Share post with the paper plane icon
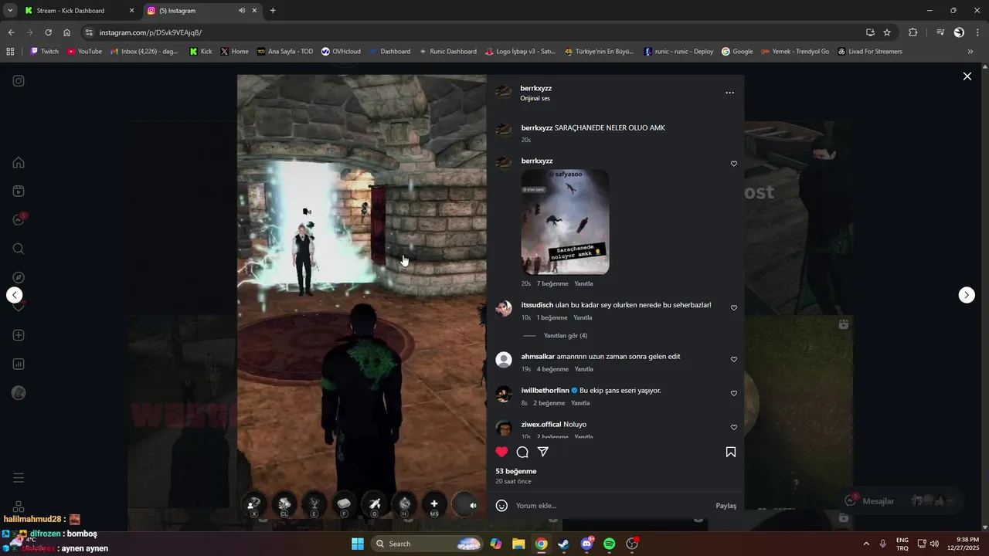The image size is (989, 556). coord(543,452)
